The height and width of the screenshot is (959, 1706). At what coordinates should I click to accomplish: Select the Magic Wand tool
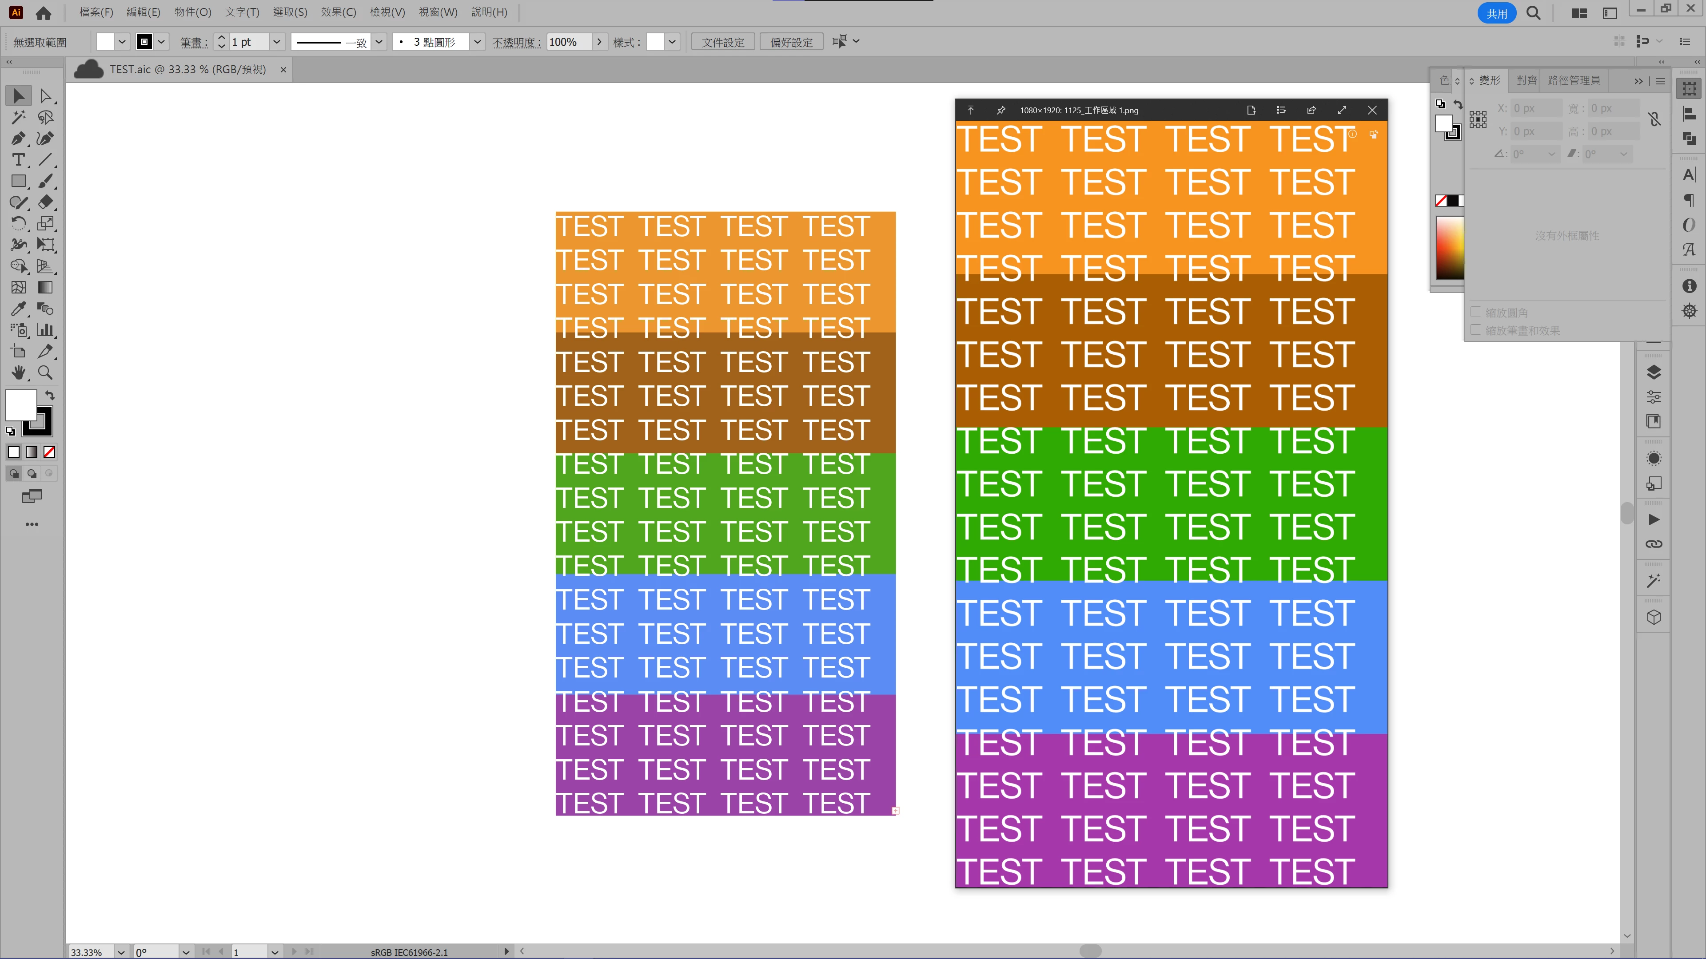click(18, 117)
